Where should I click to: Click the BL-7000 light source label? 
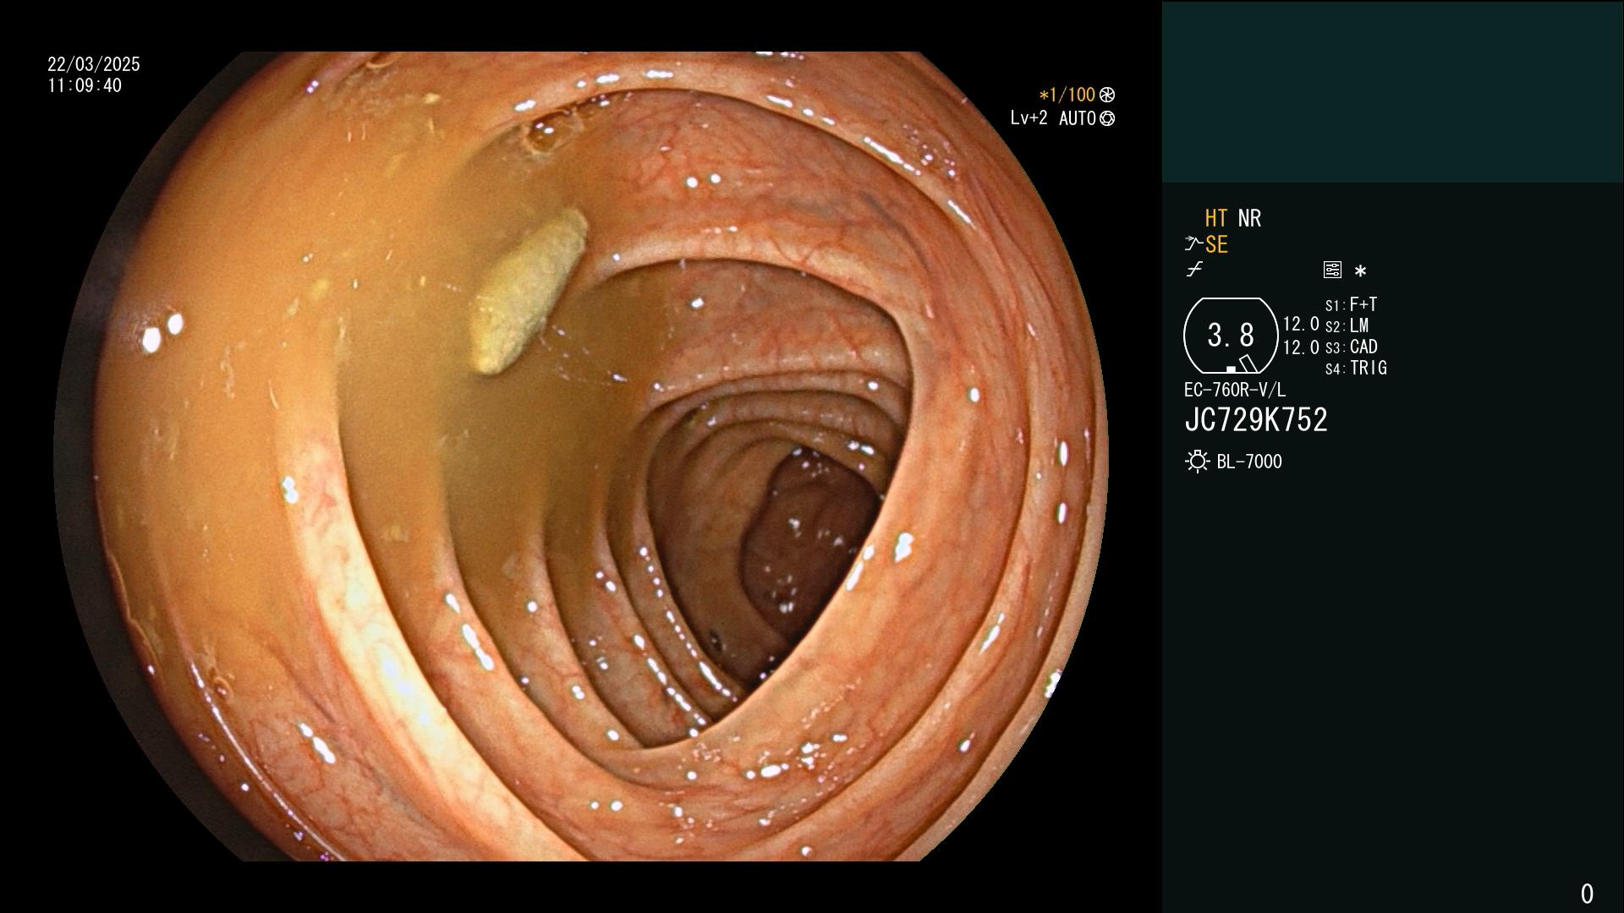[x=1249, y=462]
